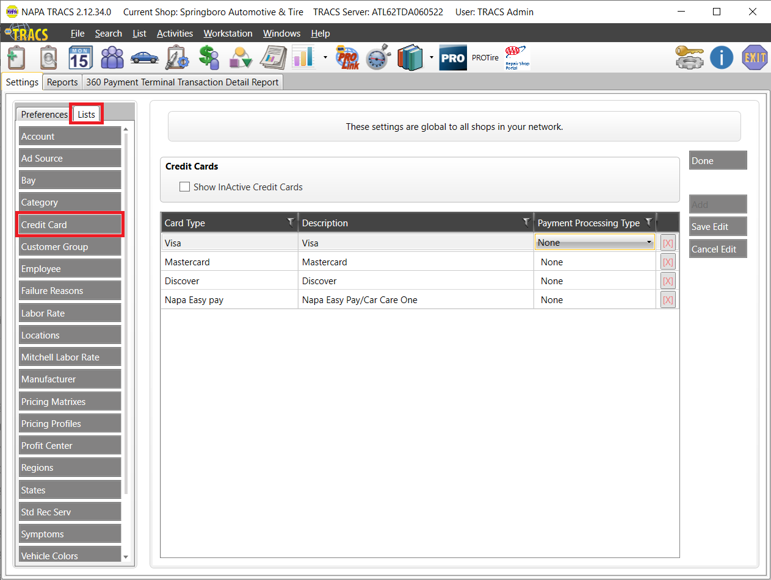Image resolution: width=771 pixels, height=580 pixels.
Task: Open the Account list
Action: [70, 136]
